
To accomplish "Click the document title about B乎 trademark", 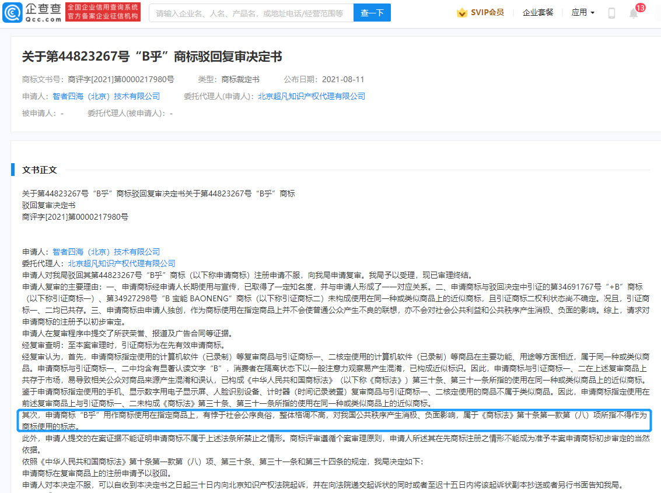I will click(152, 57).
